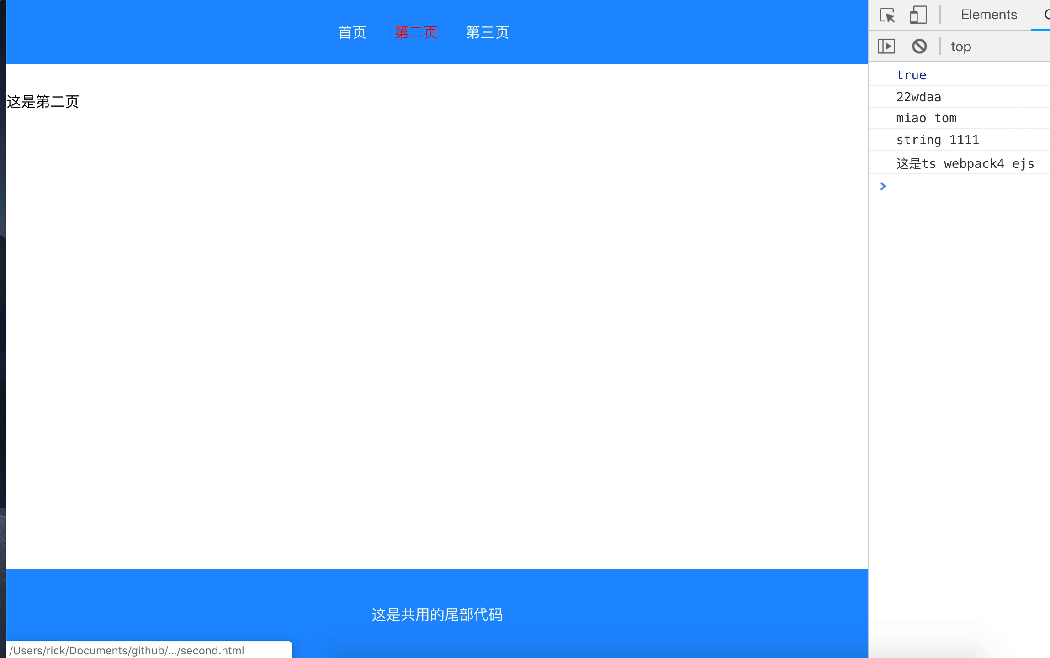Toggle the device toolbar icon
This screenshot has height=658, width=1050.
[918, 15]
